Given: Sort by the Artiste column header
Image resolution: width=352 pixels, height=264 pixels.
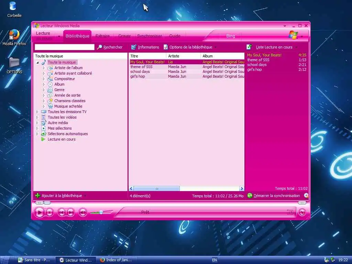Looking at the screenshot, I should click(x=183, y=56).
